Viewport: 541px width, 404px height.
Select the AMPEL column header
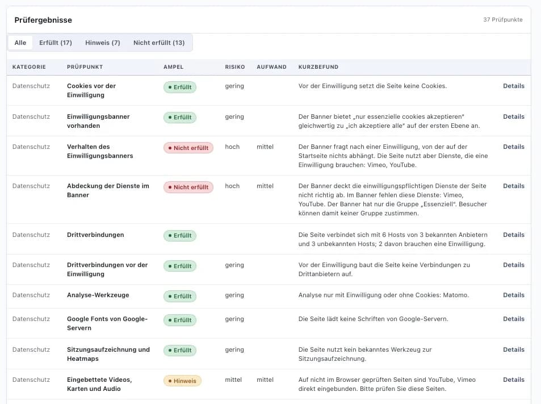[x=174, y=67]
